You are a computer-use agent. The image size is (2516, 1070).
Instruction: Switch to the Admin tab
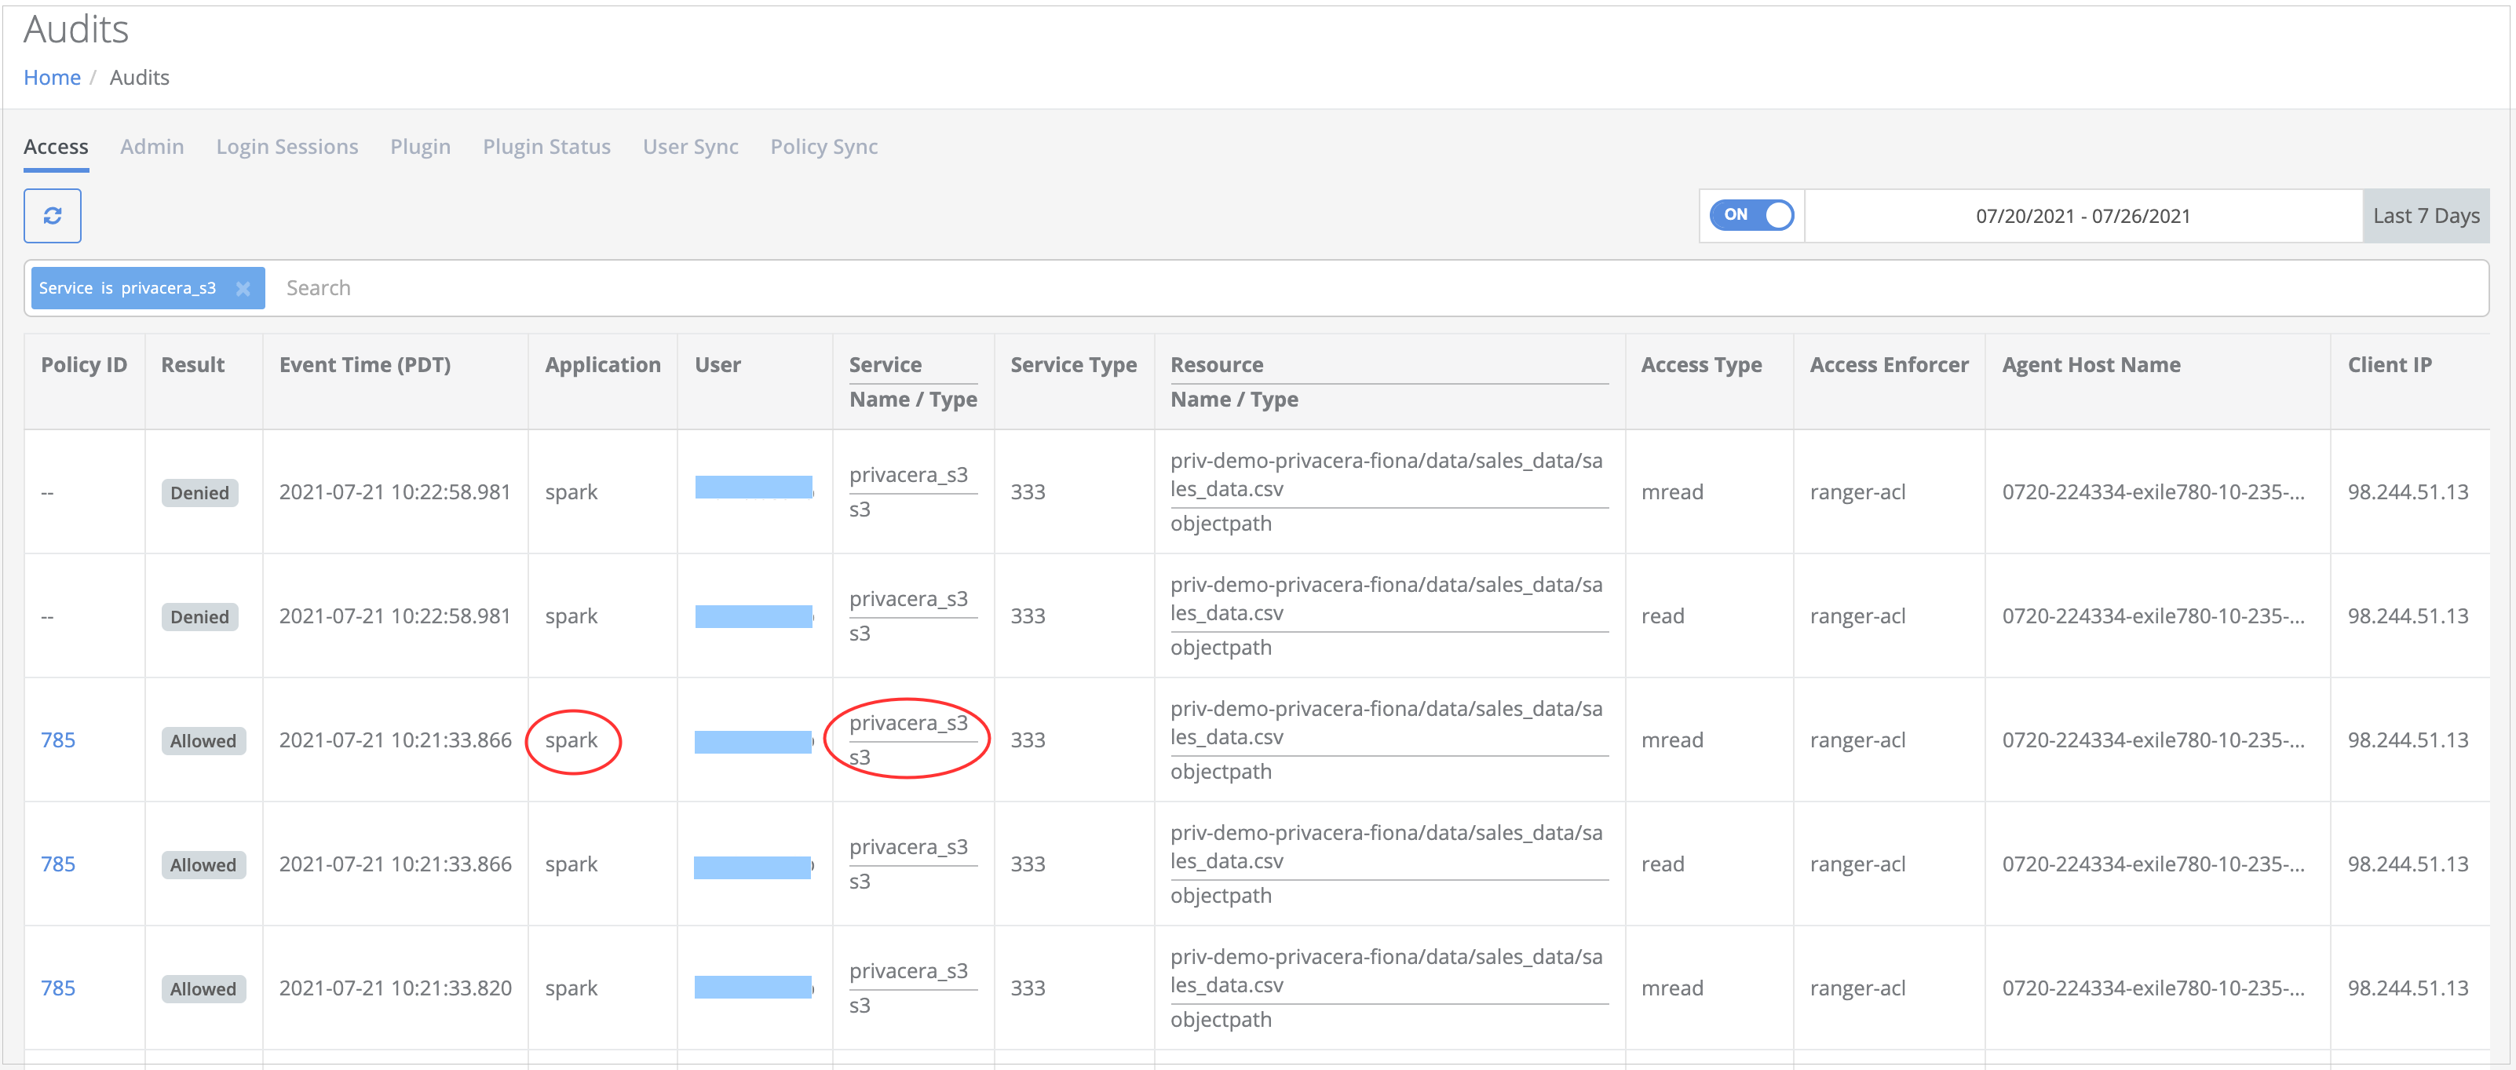click(x=152, y=147)
